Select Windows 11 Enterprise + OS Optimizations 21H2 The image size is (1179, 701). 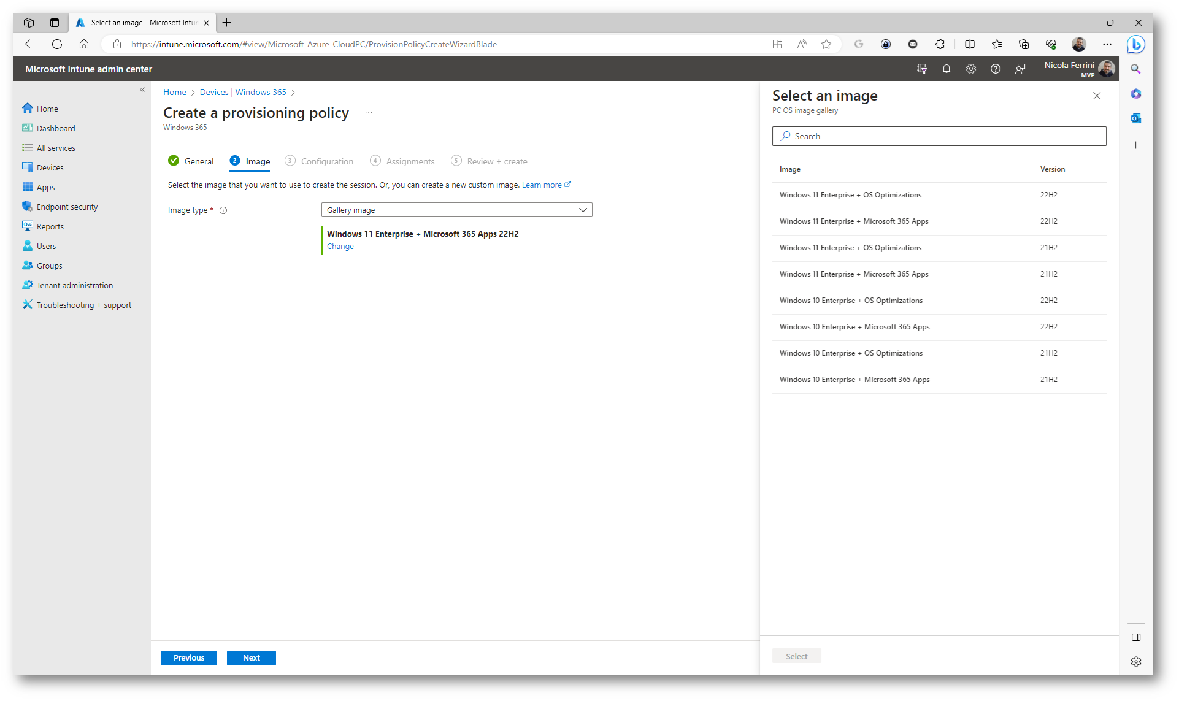[x=939, y=248]
